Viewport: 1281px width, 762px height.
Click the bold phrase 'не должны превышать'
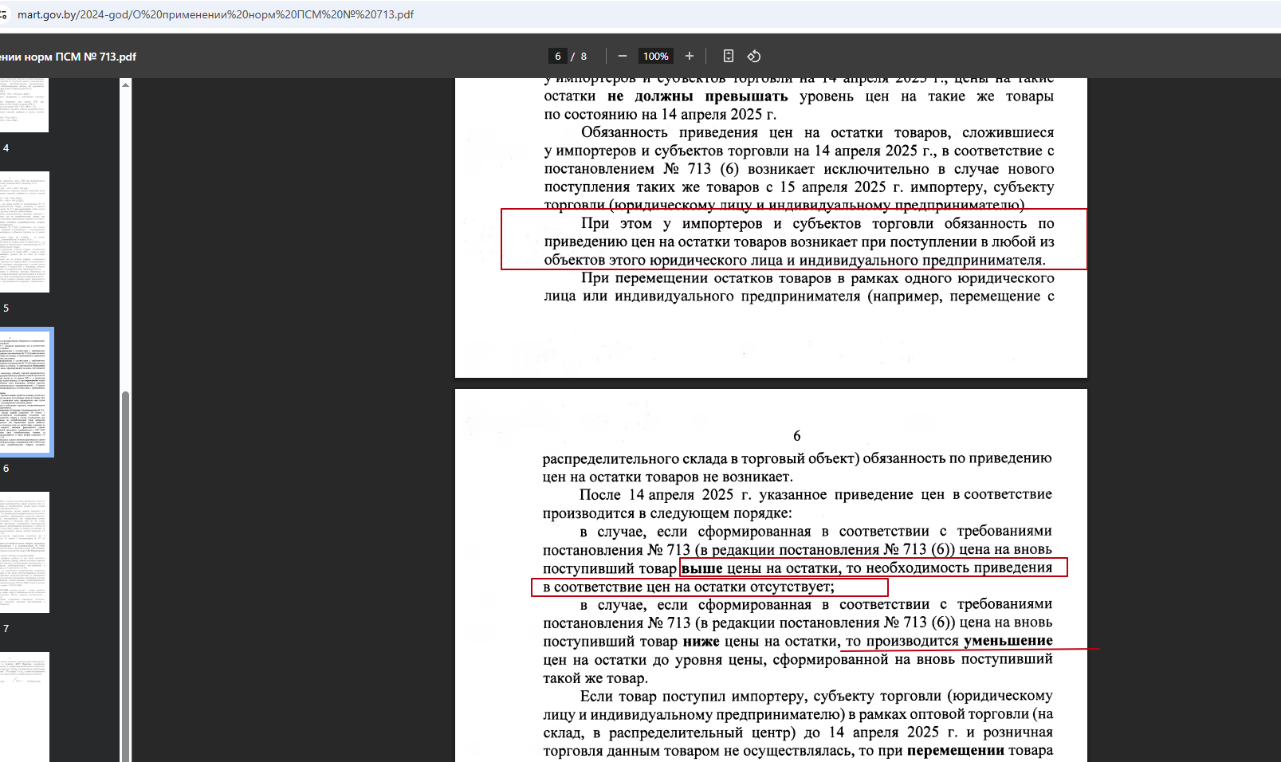click(697, 96)
